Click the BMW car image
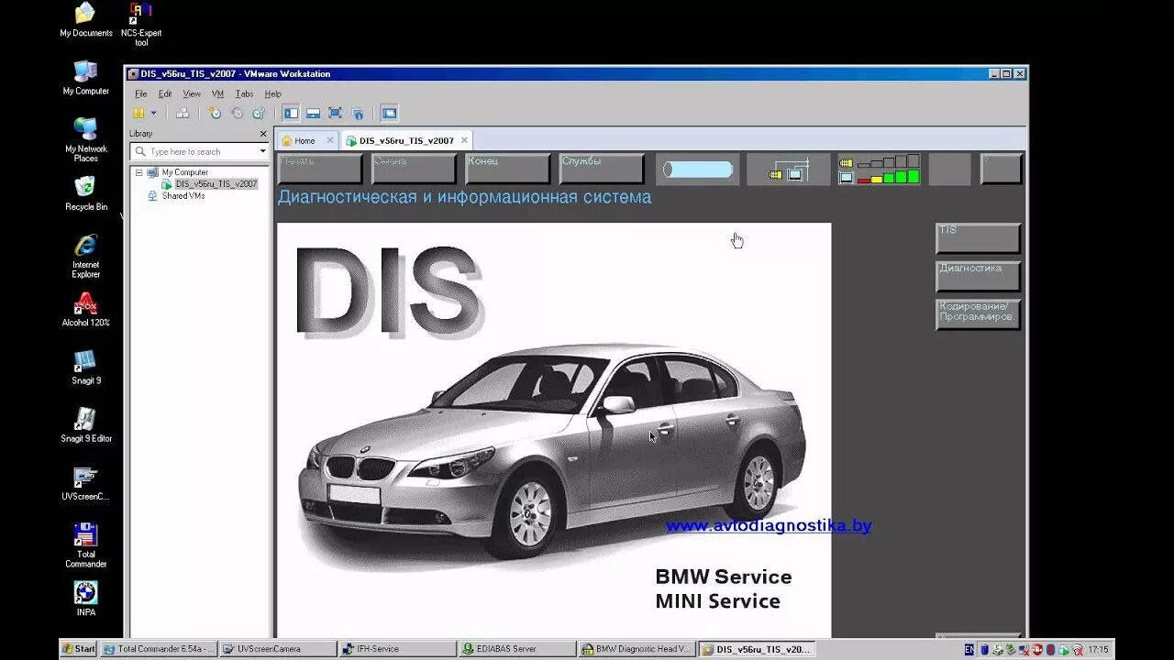The width and height of the screenshot is (1174, 660). [x=553, y=450]
